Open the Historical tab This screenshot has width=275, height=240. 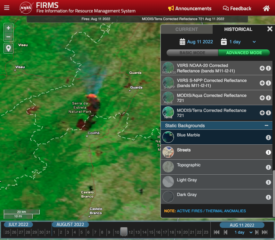point(238,29)
